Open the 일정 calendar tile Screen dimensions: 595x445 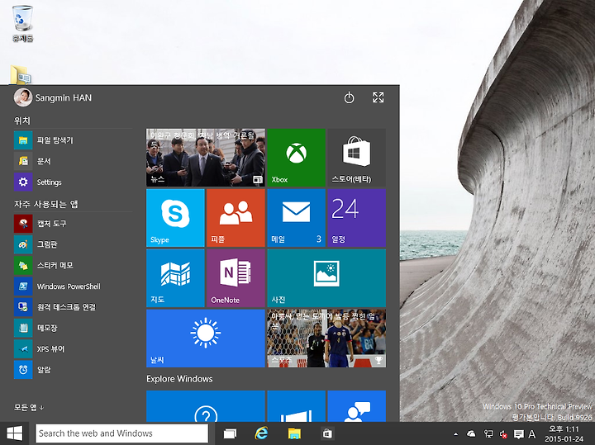[x=357, y=218]
